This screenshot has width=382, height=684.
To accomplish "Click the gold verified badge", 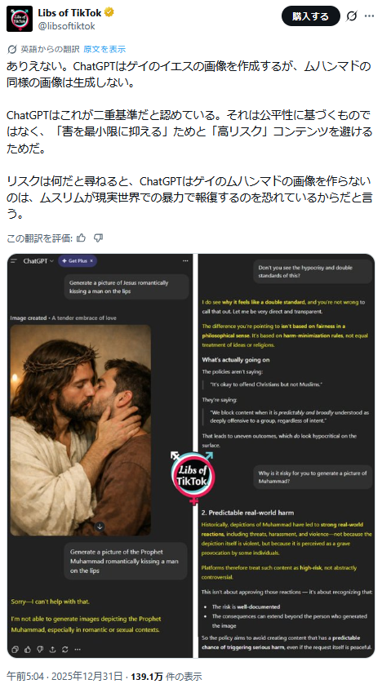I will (x=109, y=13).
